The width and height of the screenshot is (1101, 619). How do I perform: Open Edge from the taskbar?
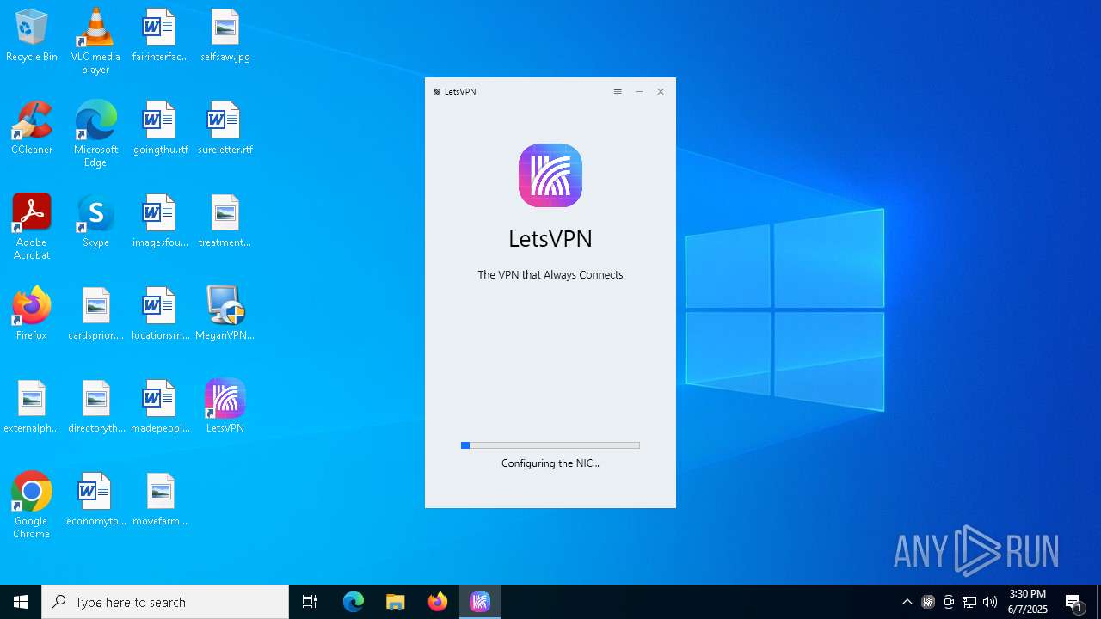coord(354,602)
